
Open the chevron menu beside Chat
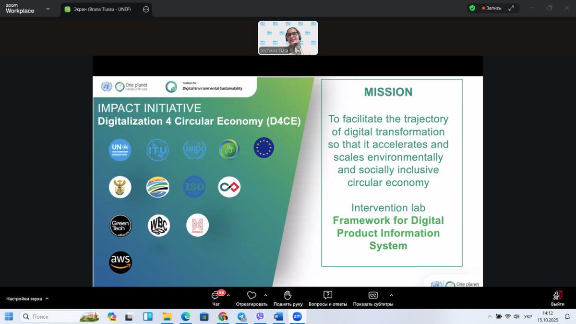tap(228, 295)
